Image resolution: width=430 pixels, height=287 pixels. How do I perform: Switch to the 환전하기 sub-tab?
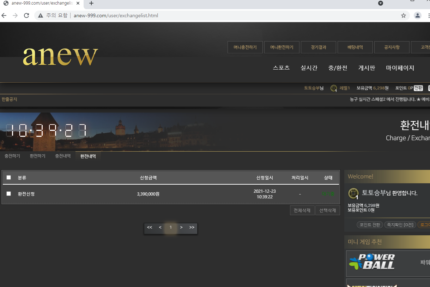tap(38, 156)
